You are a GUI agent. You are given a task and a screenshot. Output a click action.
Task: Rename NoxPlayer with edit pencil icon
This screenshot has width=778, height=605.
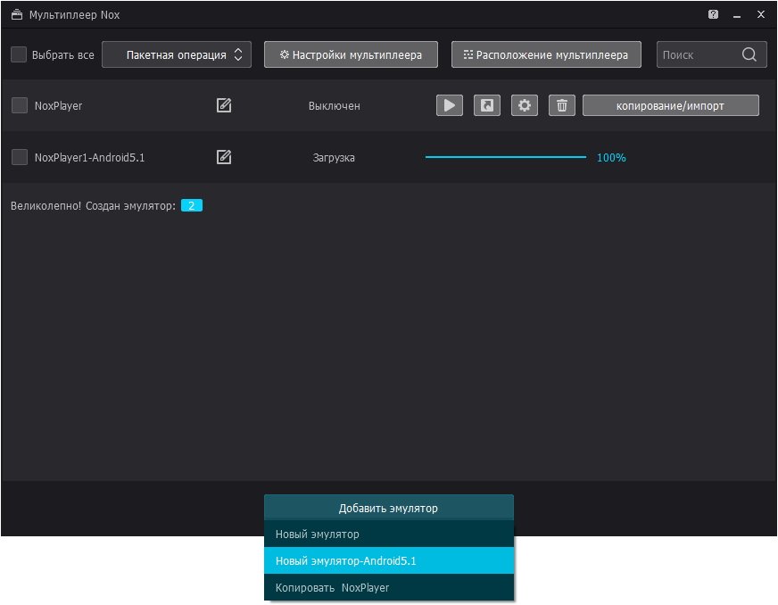coord(224,105)
